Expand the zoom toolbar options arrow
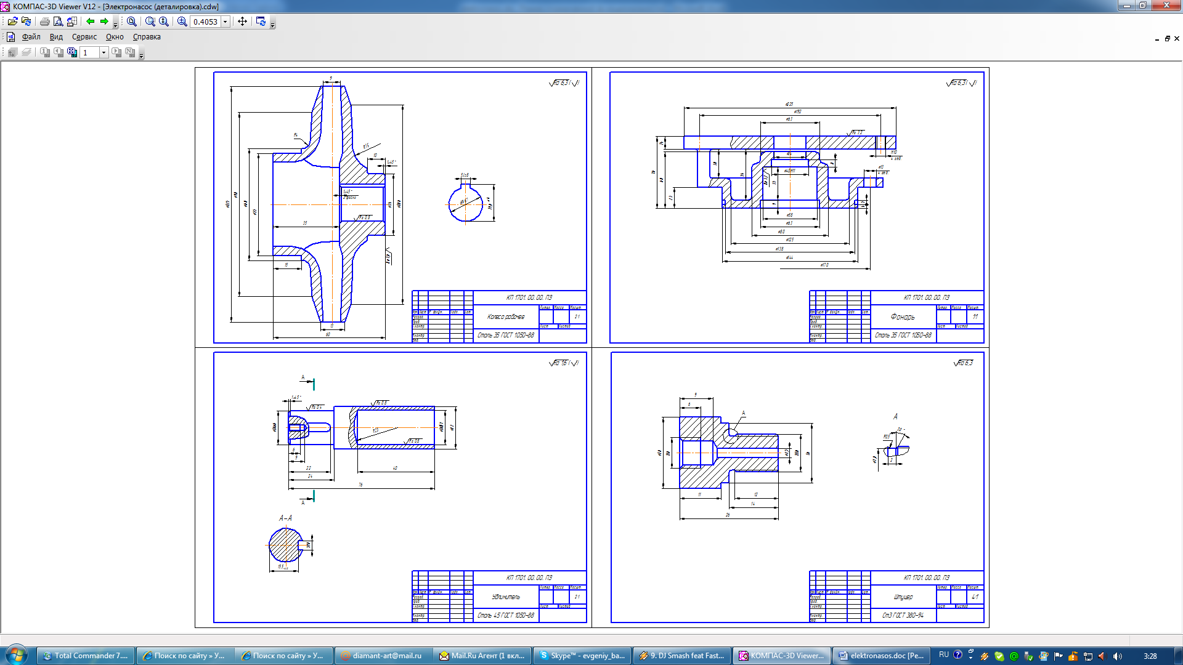This screenshot has height=665, width=1183. pyautogui.click(x=273, y=26)
